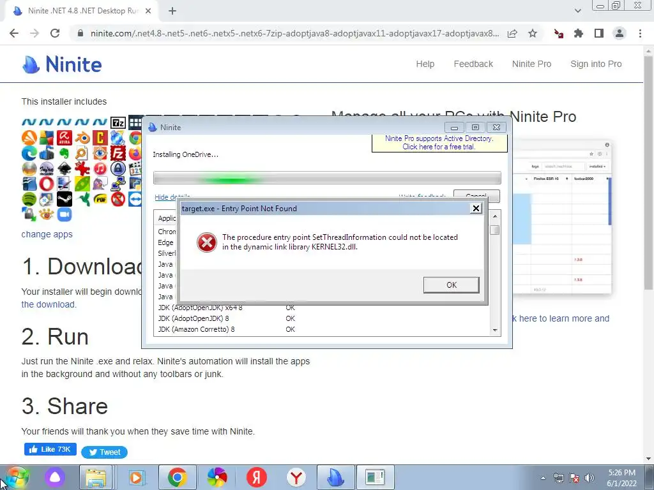This screenshot has height=490, width=654.
Task: Click the Microsoft Edge icon in app grid
Action: click(x=29, y=153)
